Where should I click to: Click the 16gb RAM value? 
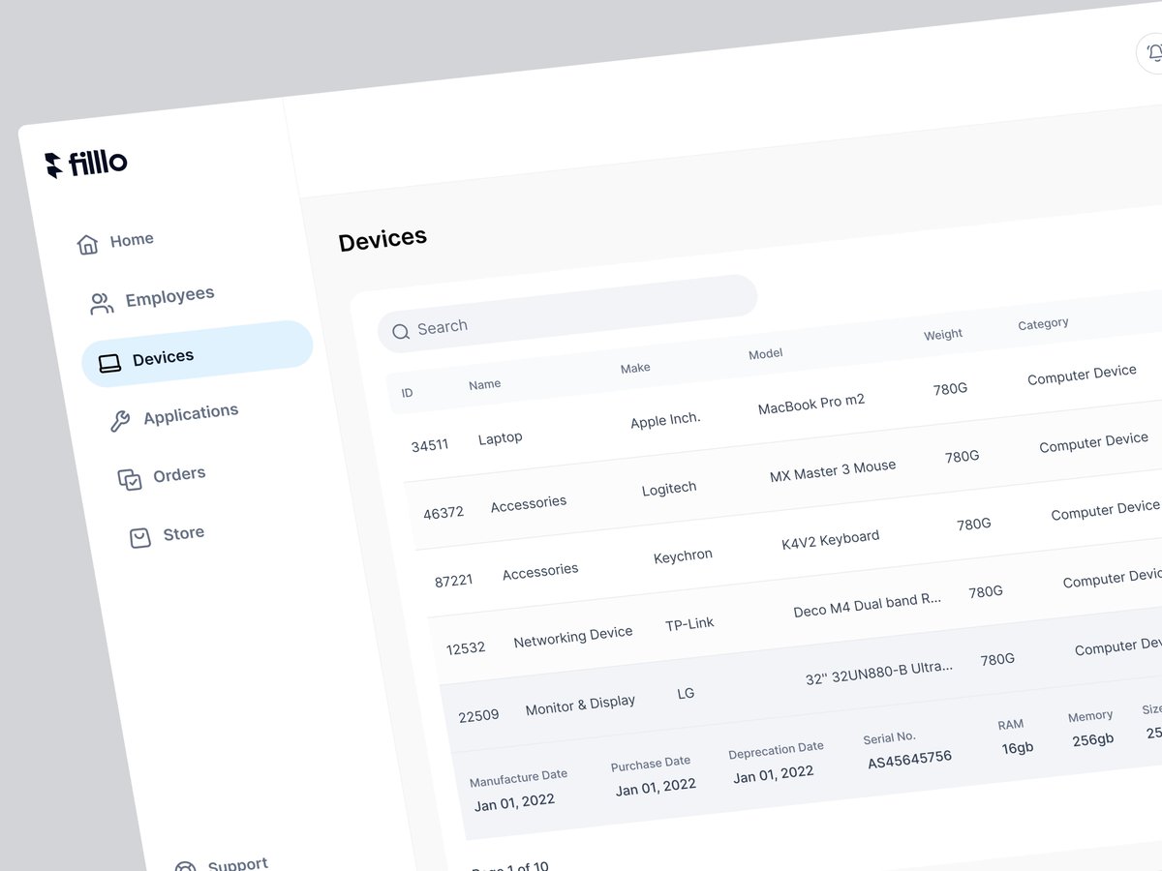pyautogui.click(x=1018, y=747)
